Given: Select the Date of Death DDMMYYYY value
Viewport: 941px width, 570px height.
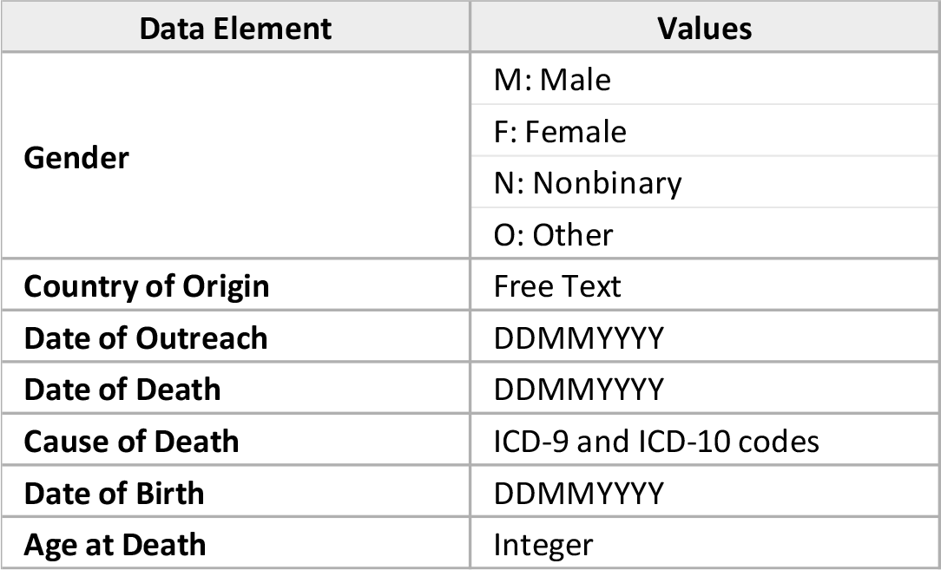Looking at the screenshot, I should click(x=705, y=388).
